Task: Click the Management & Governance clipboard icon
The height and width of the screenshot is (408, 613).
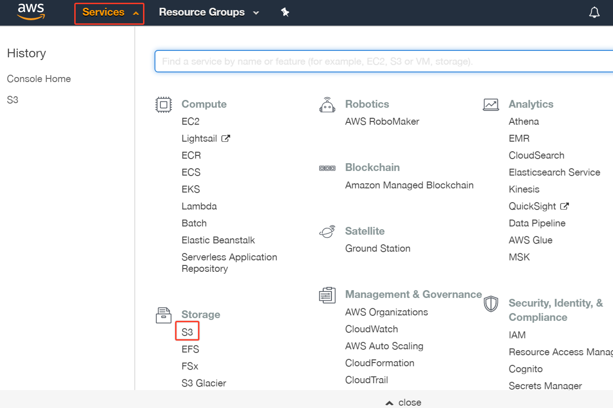Action: click(327, 295)
